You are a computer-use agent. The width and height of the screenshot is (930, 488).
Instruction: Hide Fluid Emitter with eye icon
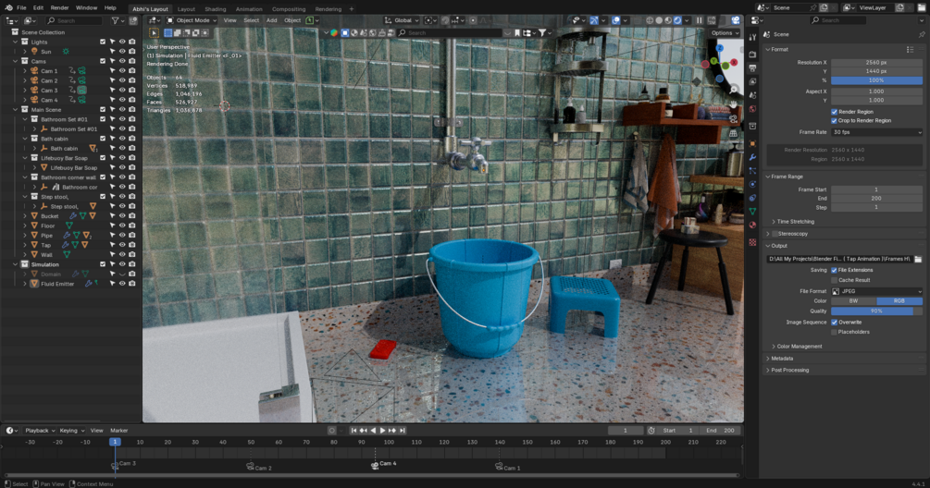[x=122, y=284]
